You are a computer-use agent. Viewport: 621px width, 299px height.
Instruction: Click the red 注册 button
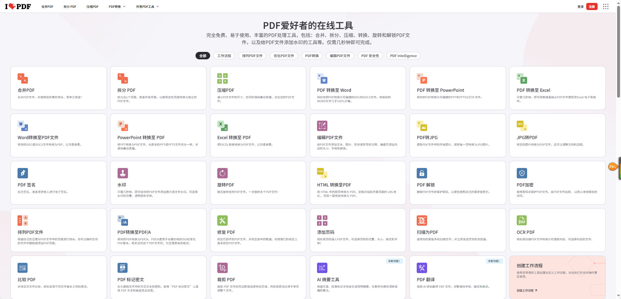(x=592, y=6)
